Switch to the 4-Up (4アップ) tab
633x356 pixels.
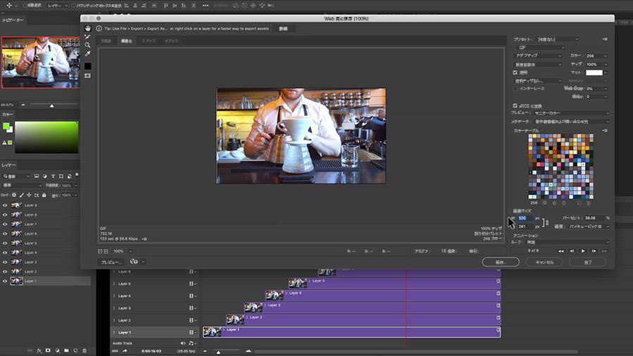(x=171, y=41)
